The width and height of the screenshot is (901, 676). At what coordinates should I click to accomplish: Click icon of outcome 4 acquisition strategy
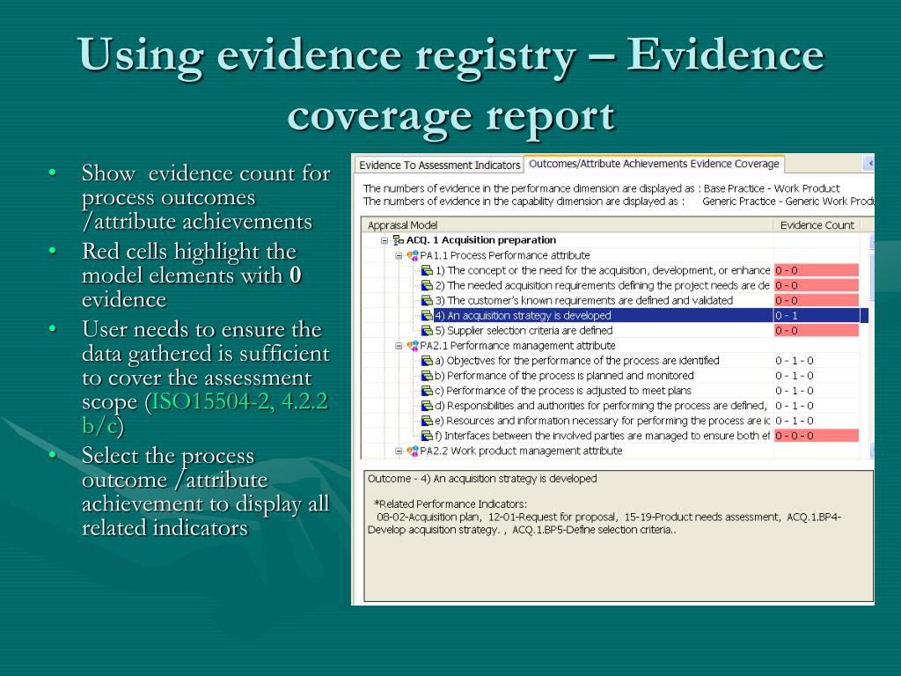point(427,315)
